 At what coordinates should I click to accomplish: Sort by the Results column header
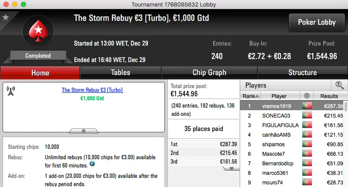[x=329, y=96]
